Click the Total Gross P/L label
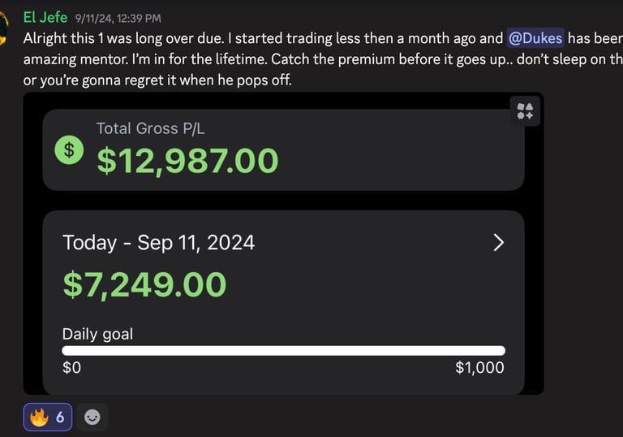Viewport: 623px width, 437px height. coord(151,128)
